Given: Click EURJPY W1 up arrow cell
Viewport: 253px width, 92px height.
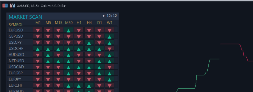Looking at the screenshot, I should pyautogui.click(x=109, y=79).
